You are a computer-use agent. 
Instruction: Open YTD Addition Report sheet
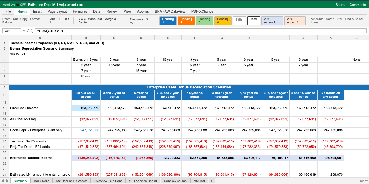point(143,181)
